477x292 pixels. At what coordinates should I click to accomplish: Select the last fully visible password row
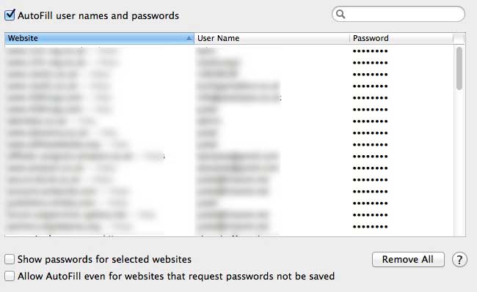[229, 227]
